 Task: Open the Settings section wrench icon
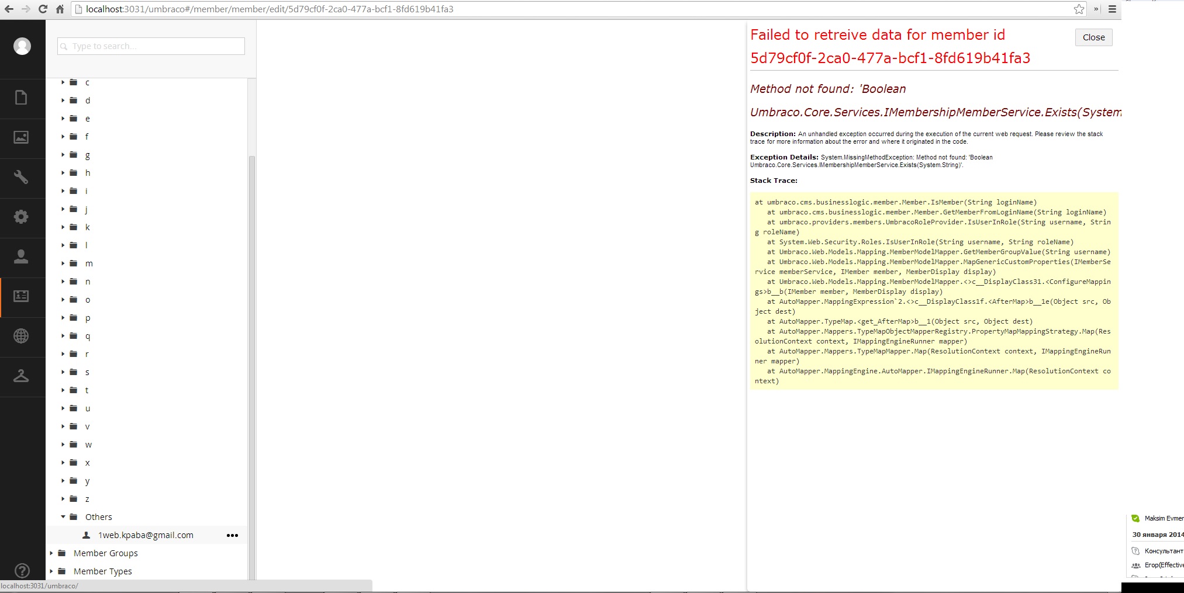[x=22, y=177]
